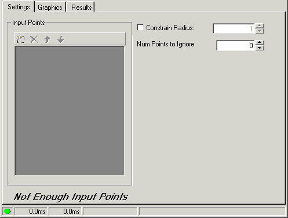Click the gray Input Points list area
This screenshot has width=288, height=218.
70,111
